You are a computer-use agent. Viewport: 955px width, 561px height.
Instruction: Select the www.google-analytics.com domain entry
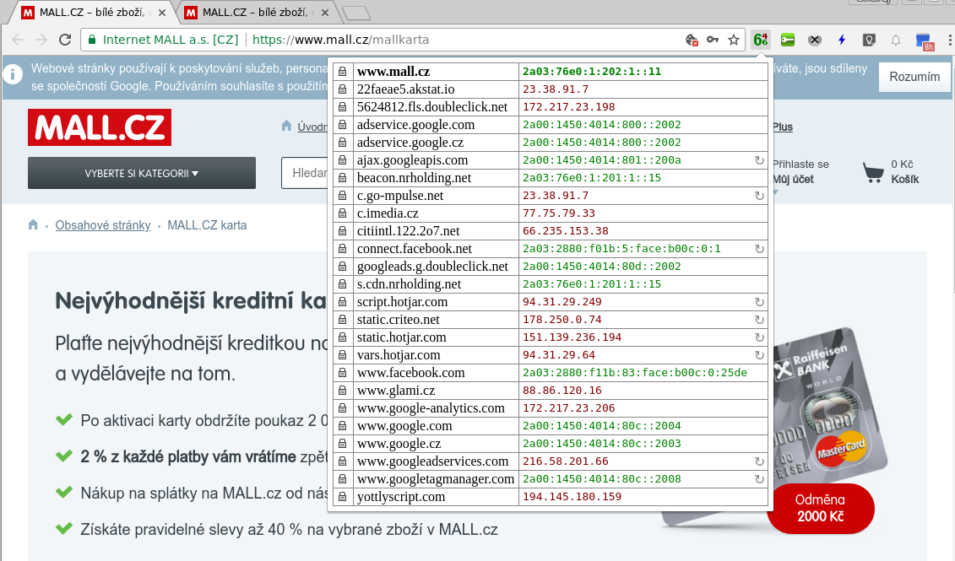coord(431,408)
